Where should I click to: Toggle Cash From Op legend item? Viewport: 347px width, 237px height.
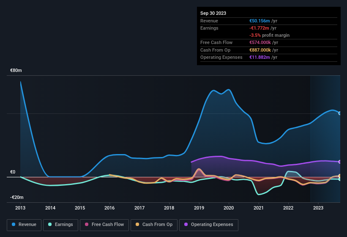coord(153,225)
